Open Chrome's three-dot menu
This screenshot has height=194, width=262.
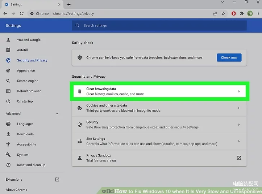point(258,14)
